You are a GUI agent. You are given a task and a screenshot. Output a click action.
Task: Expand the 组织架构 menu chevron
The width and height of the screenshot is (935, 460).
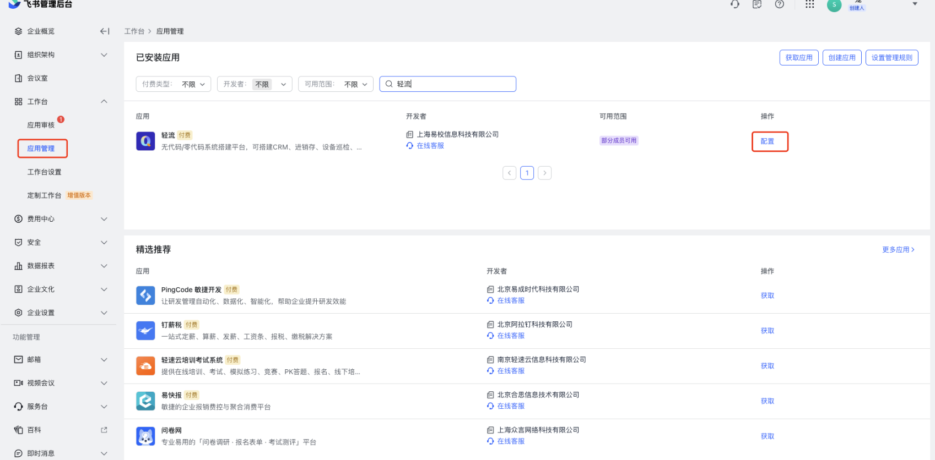coord(104,55)
